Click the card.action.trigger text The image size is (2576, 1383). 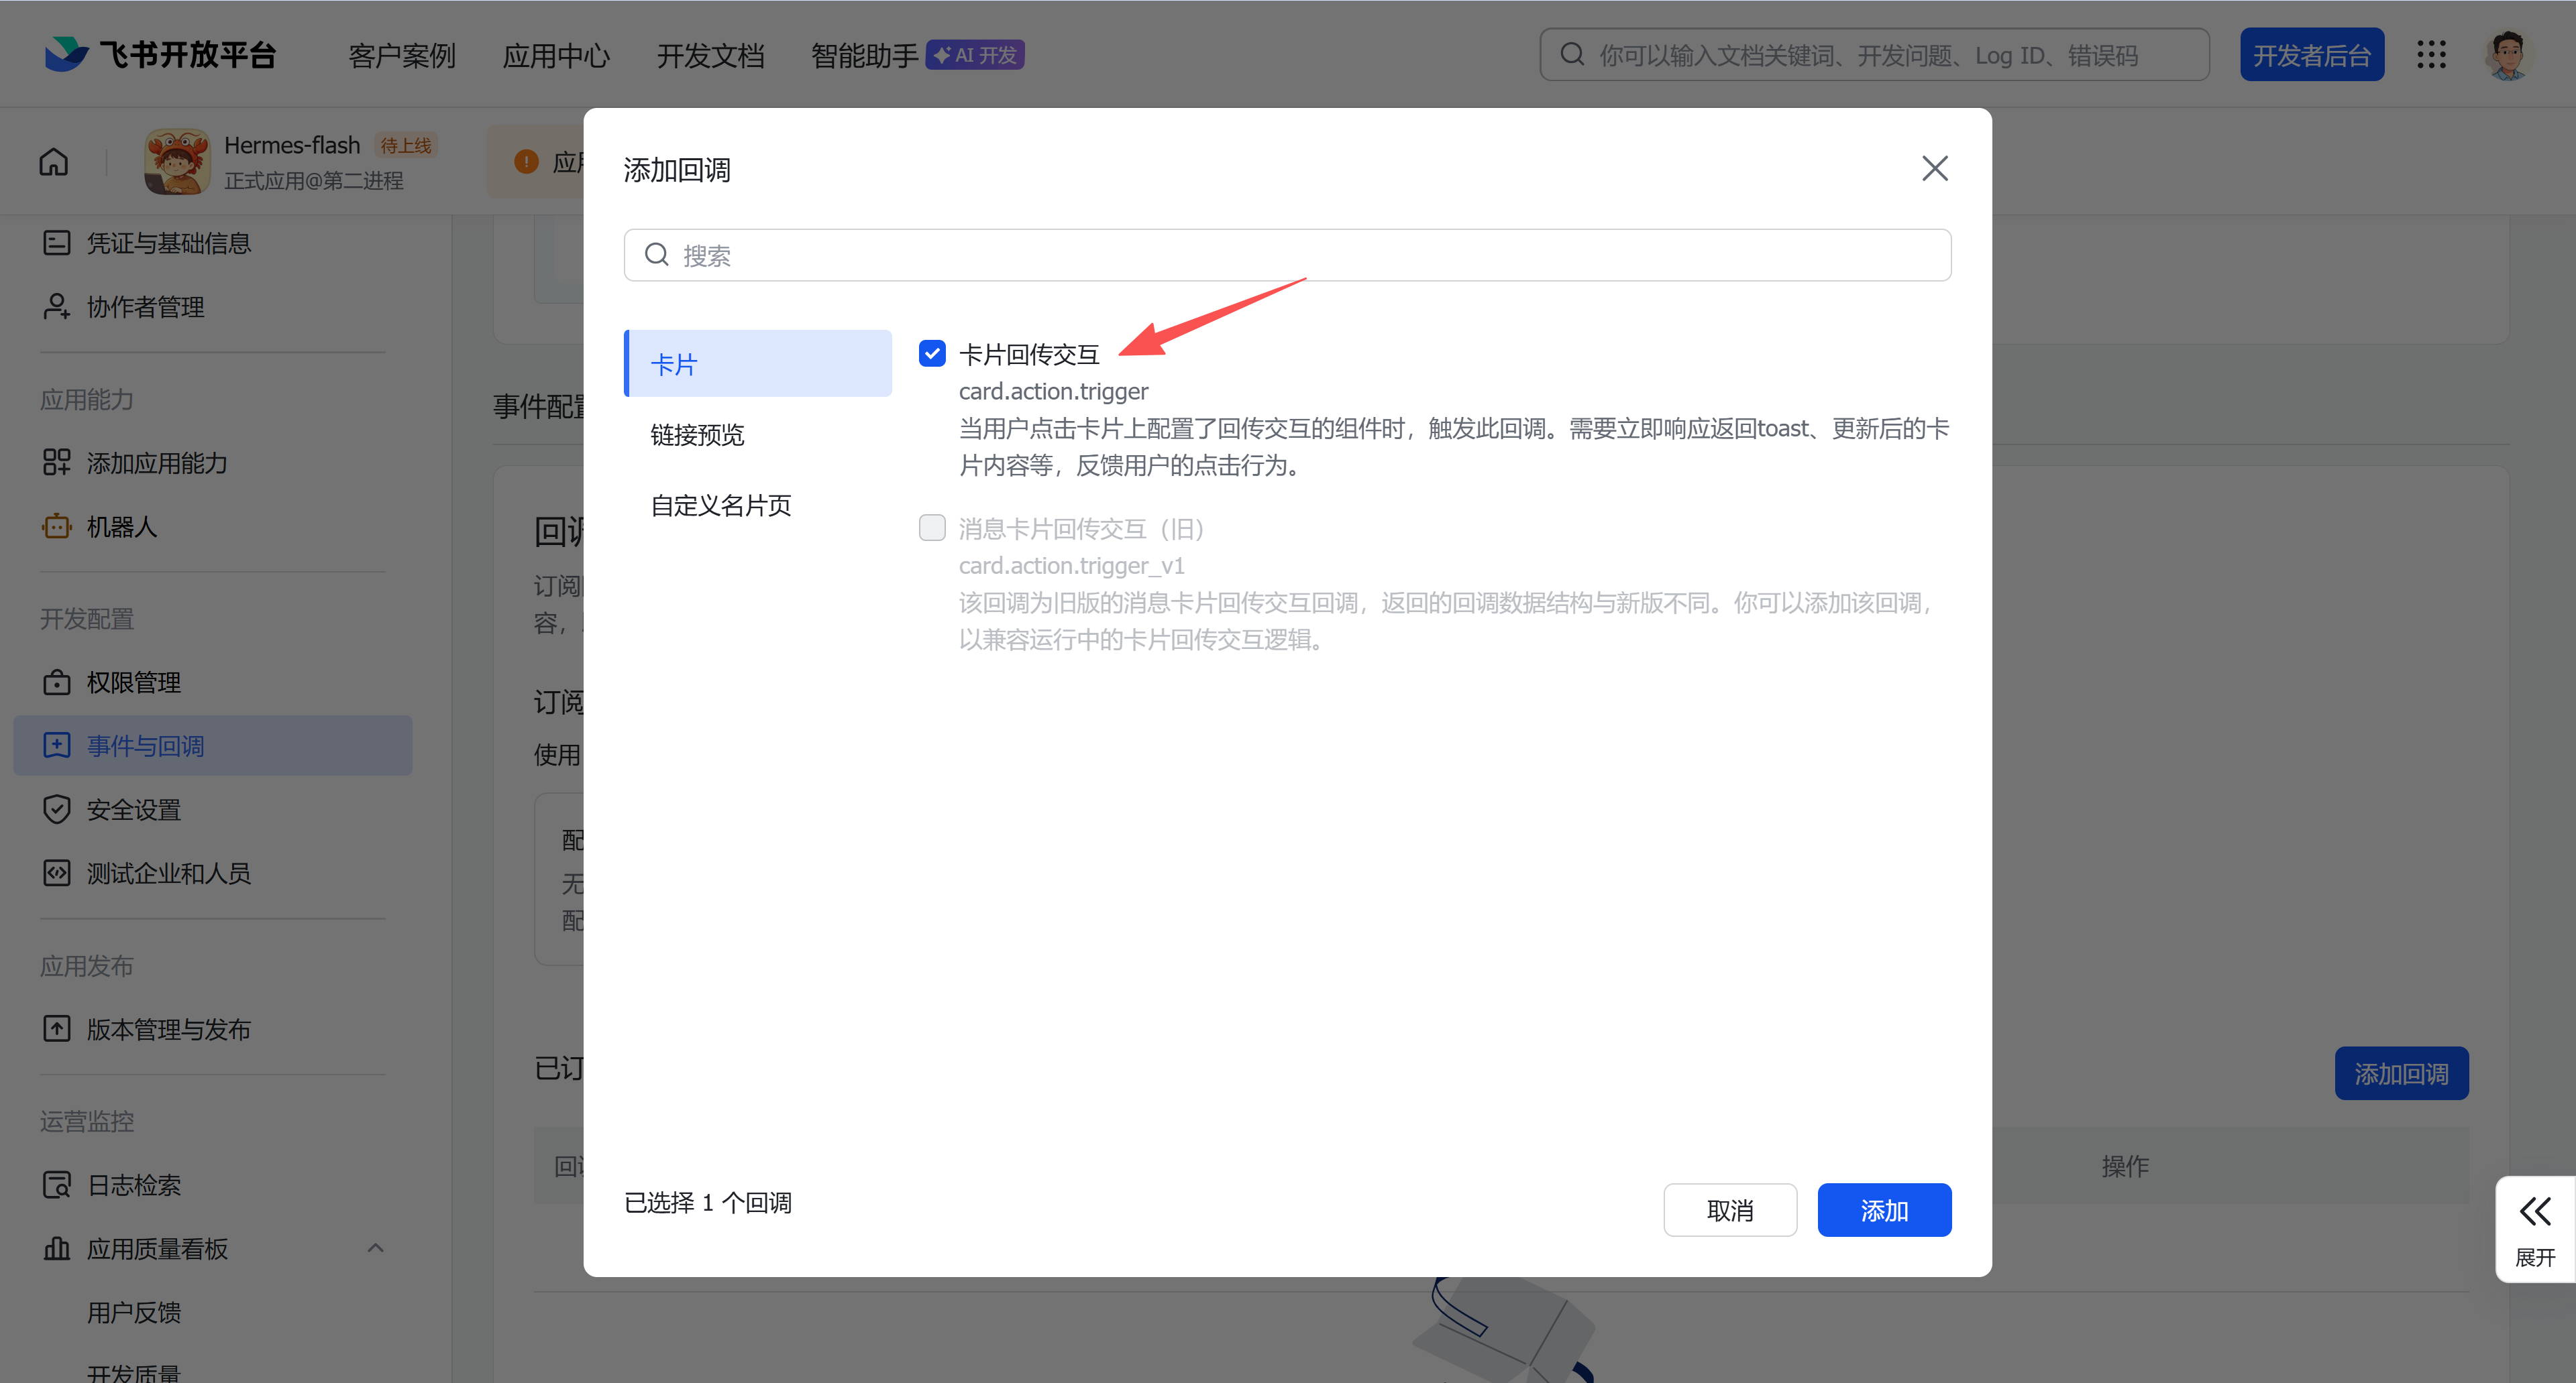1053,391
